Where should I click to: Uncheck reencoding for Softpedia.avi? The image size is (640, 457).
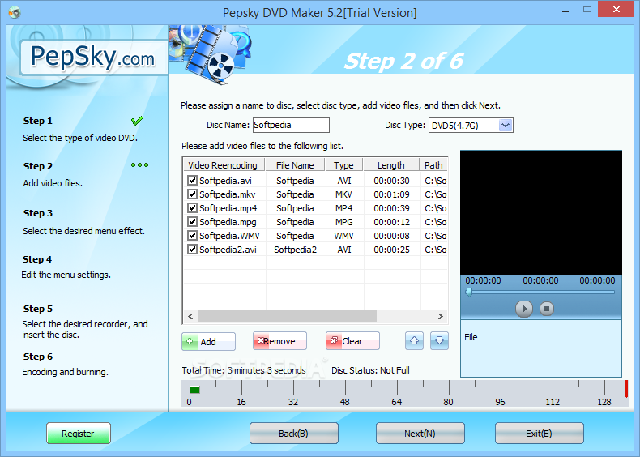tap(192, 180)
